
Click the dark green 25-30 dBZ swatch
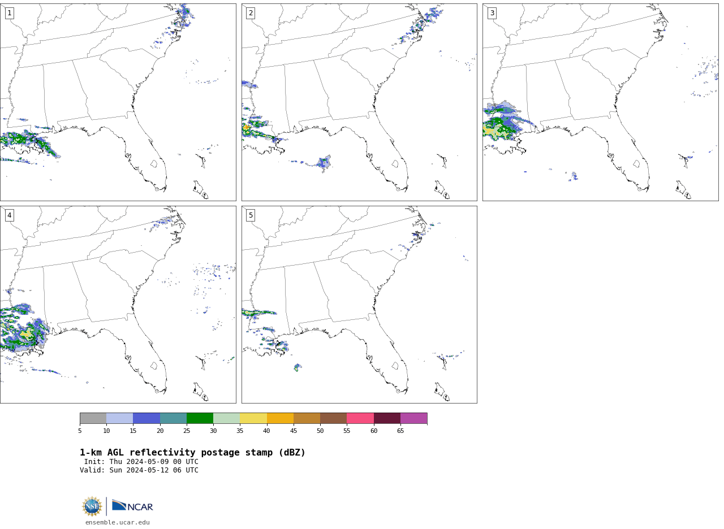click(x=200, y=418)
